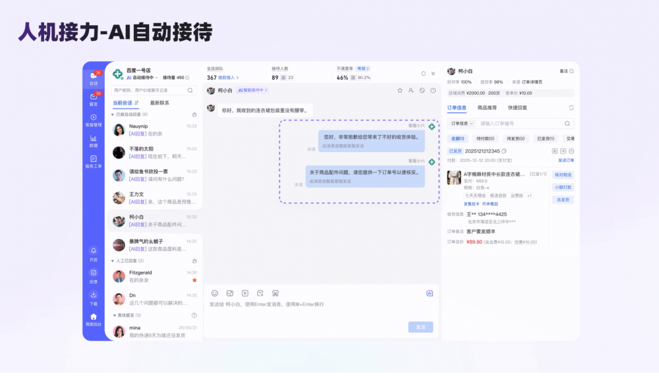Viewport: 659px width, 376px height.
Task: Click the order number search input field
Action: pos(521,123)
